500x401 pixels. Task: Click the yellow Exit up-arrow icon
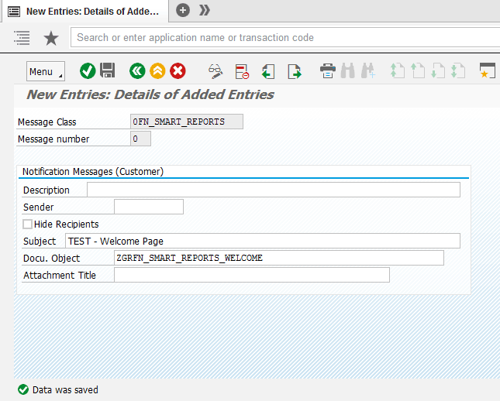tap(157, 71)
